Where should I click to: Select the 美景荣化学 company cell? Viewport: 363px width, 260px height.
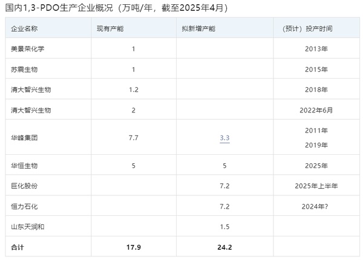(x=28, y=48)
